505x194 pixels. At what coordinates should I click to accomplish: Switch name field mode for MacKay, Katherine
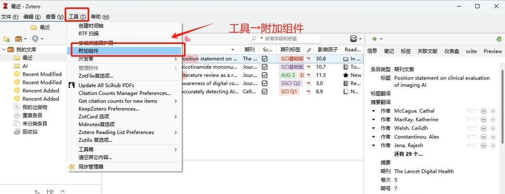click(472, 120)
